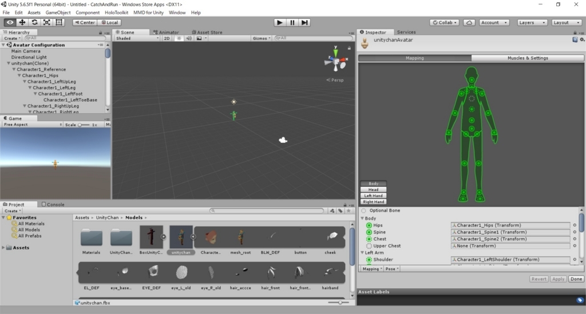Open Gizmos dropdown in Scene
Screen dimensions: 586x314
click(x=261, y=38)
